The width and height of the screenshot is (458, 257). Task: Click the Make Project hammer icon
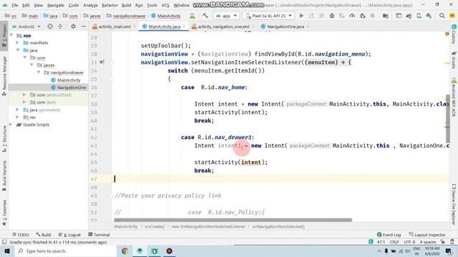coord(205,16)
